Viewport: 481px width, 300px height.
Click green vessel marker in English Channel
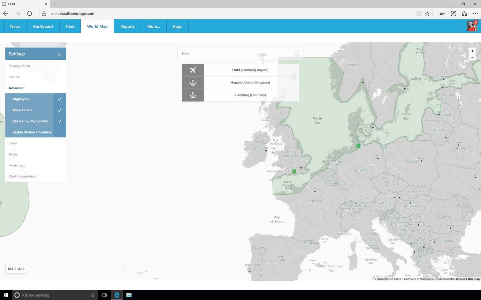click(294, 171)
